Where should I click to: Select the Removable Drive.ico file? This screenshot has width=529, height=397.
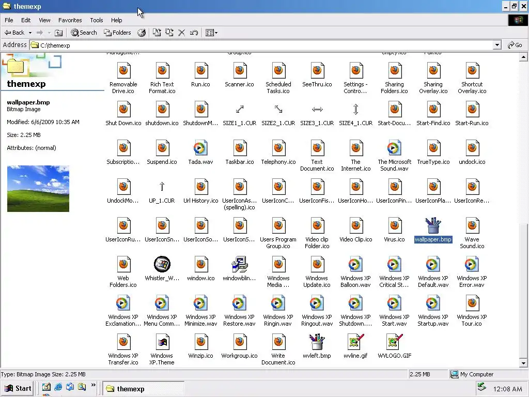pyautogui.click(x=123, y=79)
